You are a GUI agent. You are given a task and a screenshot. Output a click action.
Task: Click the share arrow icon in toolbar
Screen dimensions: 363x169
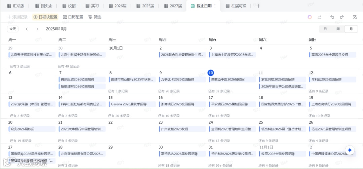(319, 17)
